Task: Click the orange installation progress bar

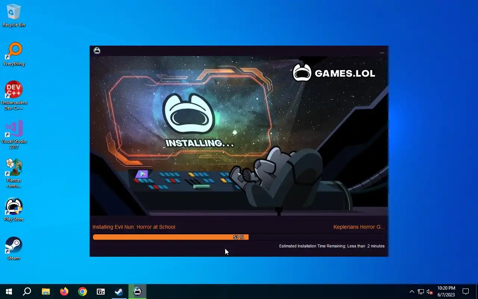Action: click(x=239, y=237)
